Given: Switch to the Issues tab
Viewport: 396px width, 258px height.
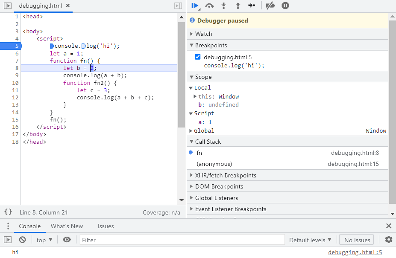Looking at the screenshot, I should pos(106,226).
